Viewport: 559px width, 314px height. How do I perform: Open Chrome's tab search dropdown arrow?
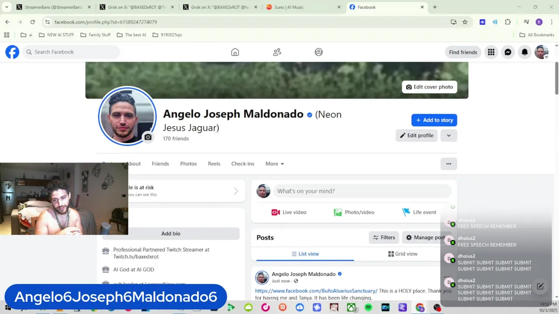pos(7,7)
